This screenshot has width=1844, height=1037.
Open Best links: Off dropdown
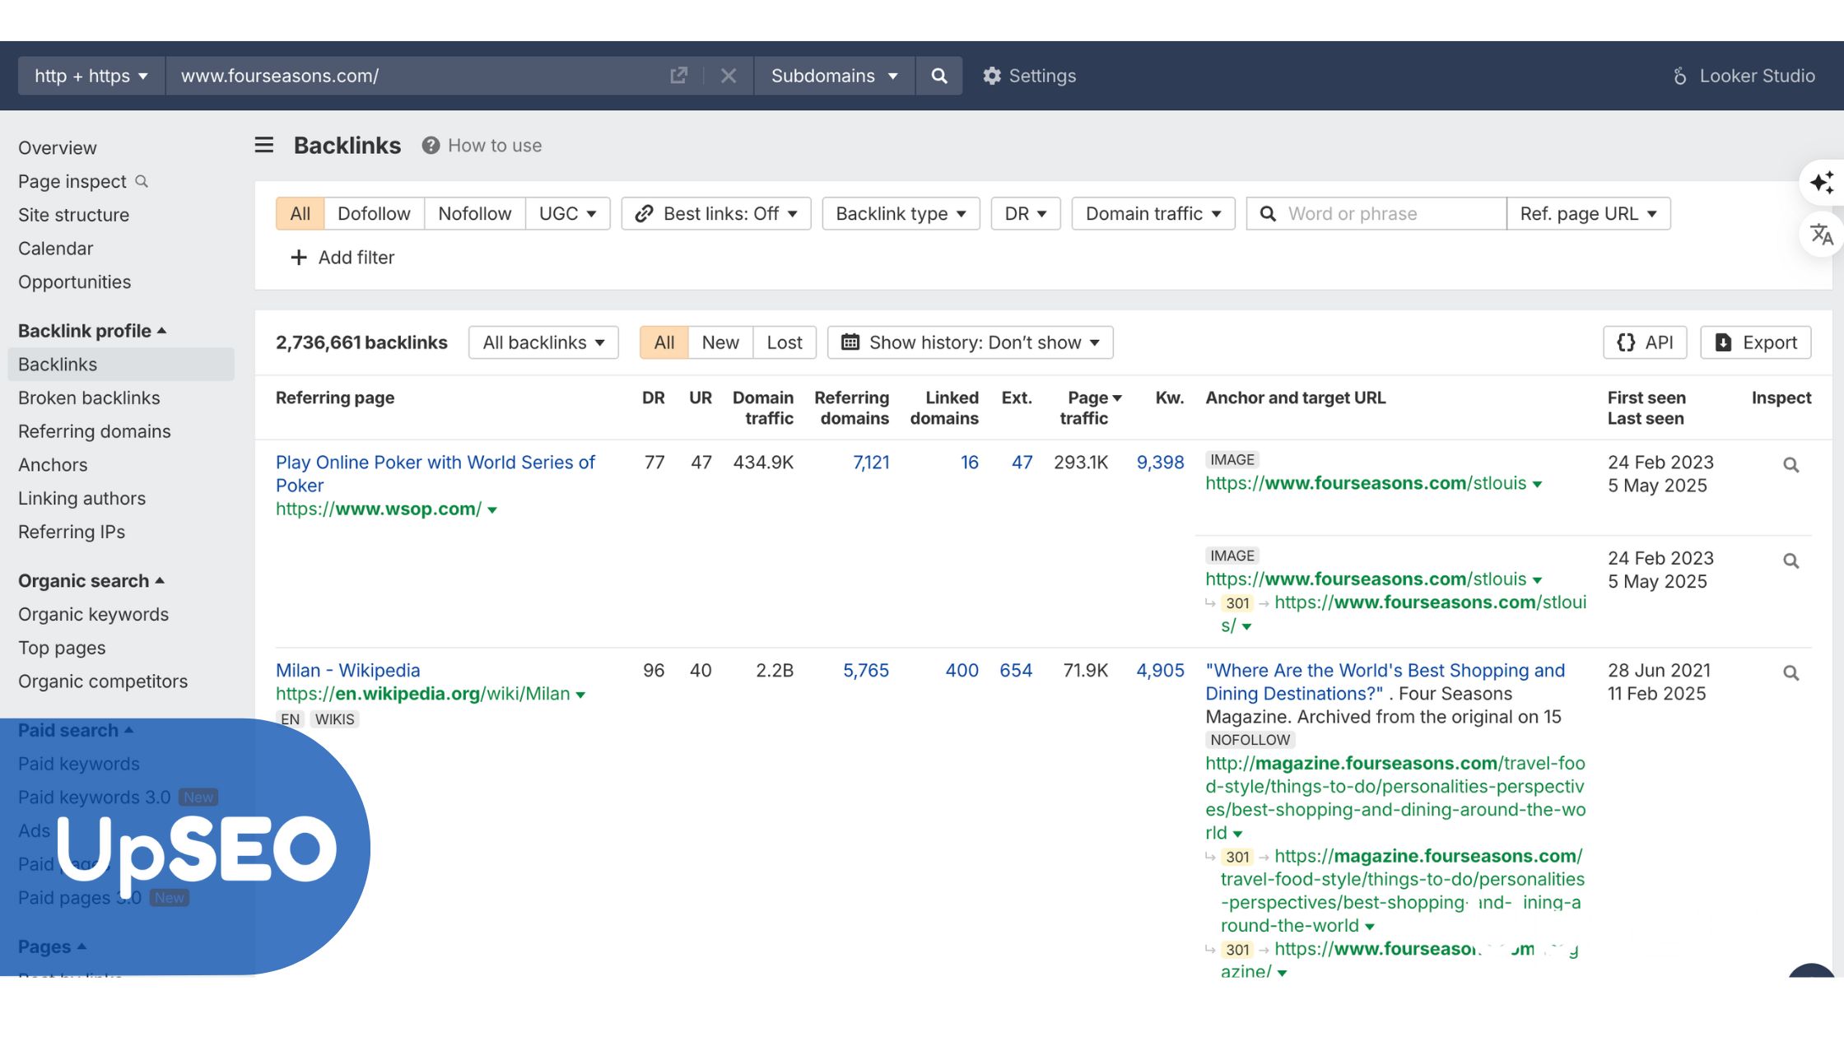716,214
